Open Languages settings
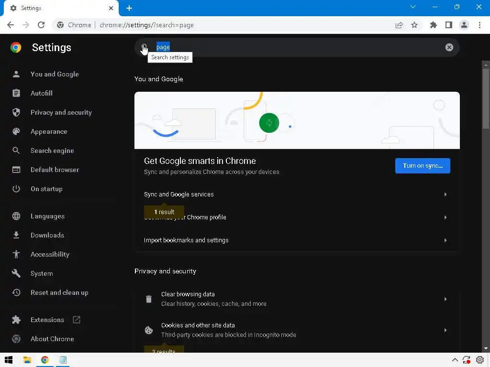 [x=47, y=216]
